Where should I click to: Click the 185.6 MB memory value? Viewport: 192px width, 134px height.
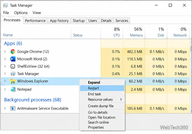point(135,108)
